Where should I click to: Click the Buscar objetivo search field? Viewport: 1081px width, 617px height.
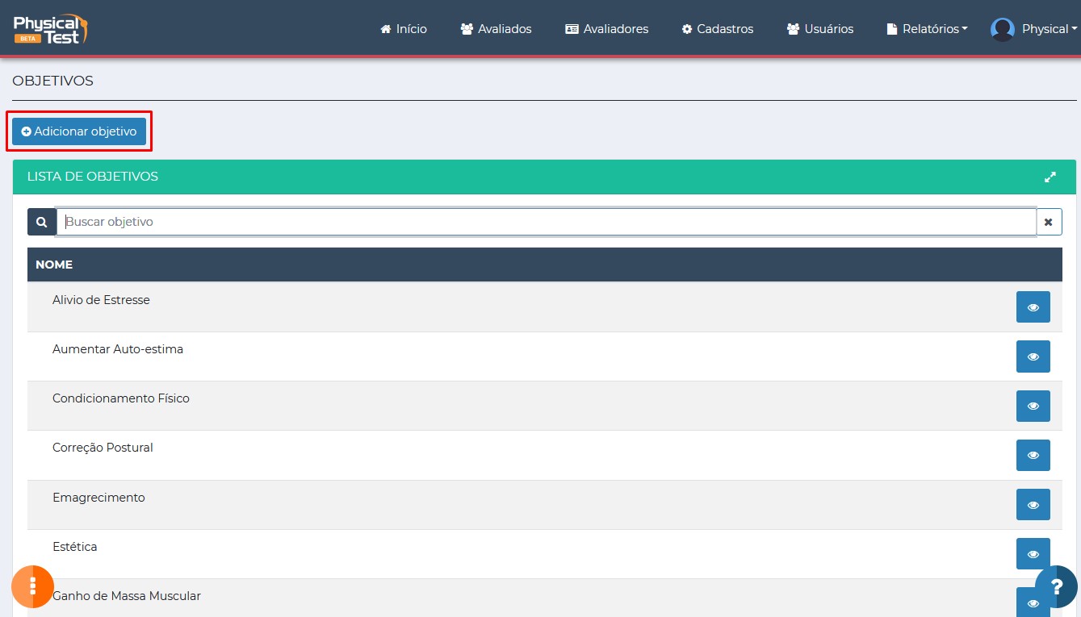[x=546, y=222]
